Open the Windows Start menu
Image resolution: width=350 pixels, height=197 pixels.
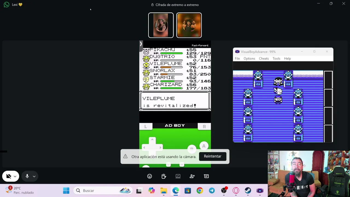click(x=66, y=191)
